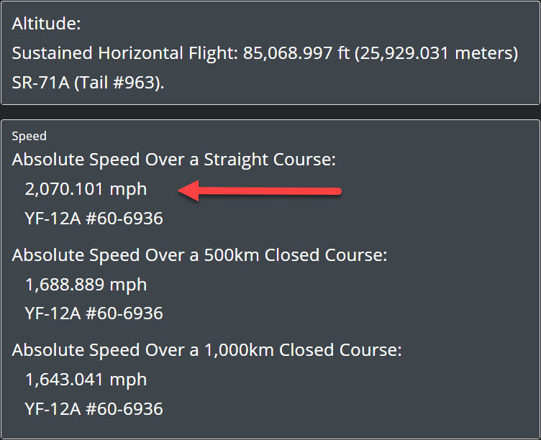Click YF-12A #60-6936 under 500km course
The width and height of the screenshot is (541, 440).
94,313
